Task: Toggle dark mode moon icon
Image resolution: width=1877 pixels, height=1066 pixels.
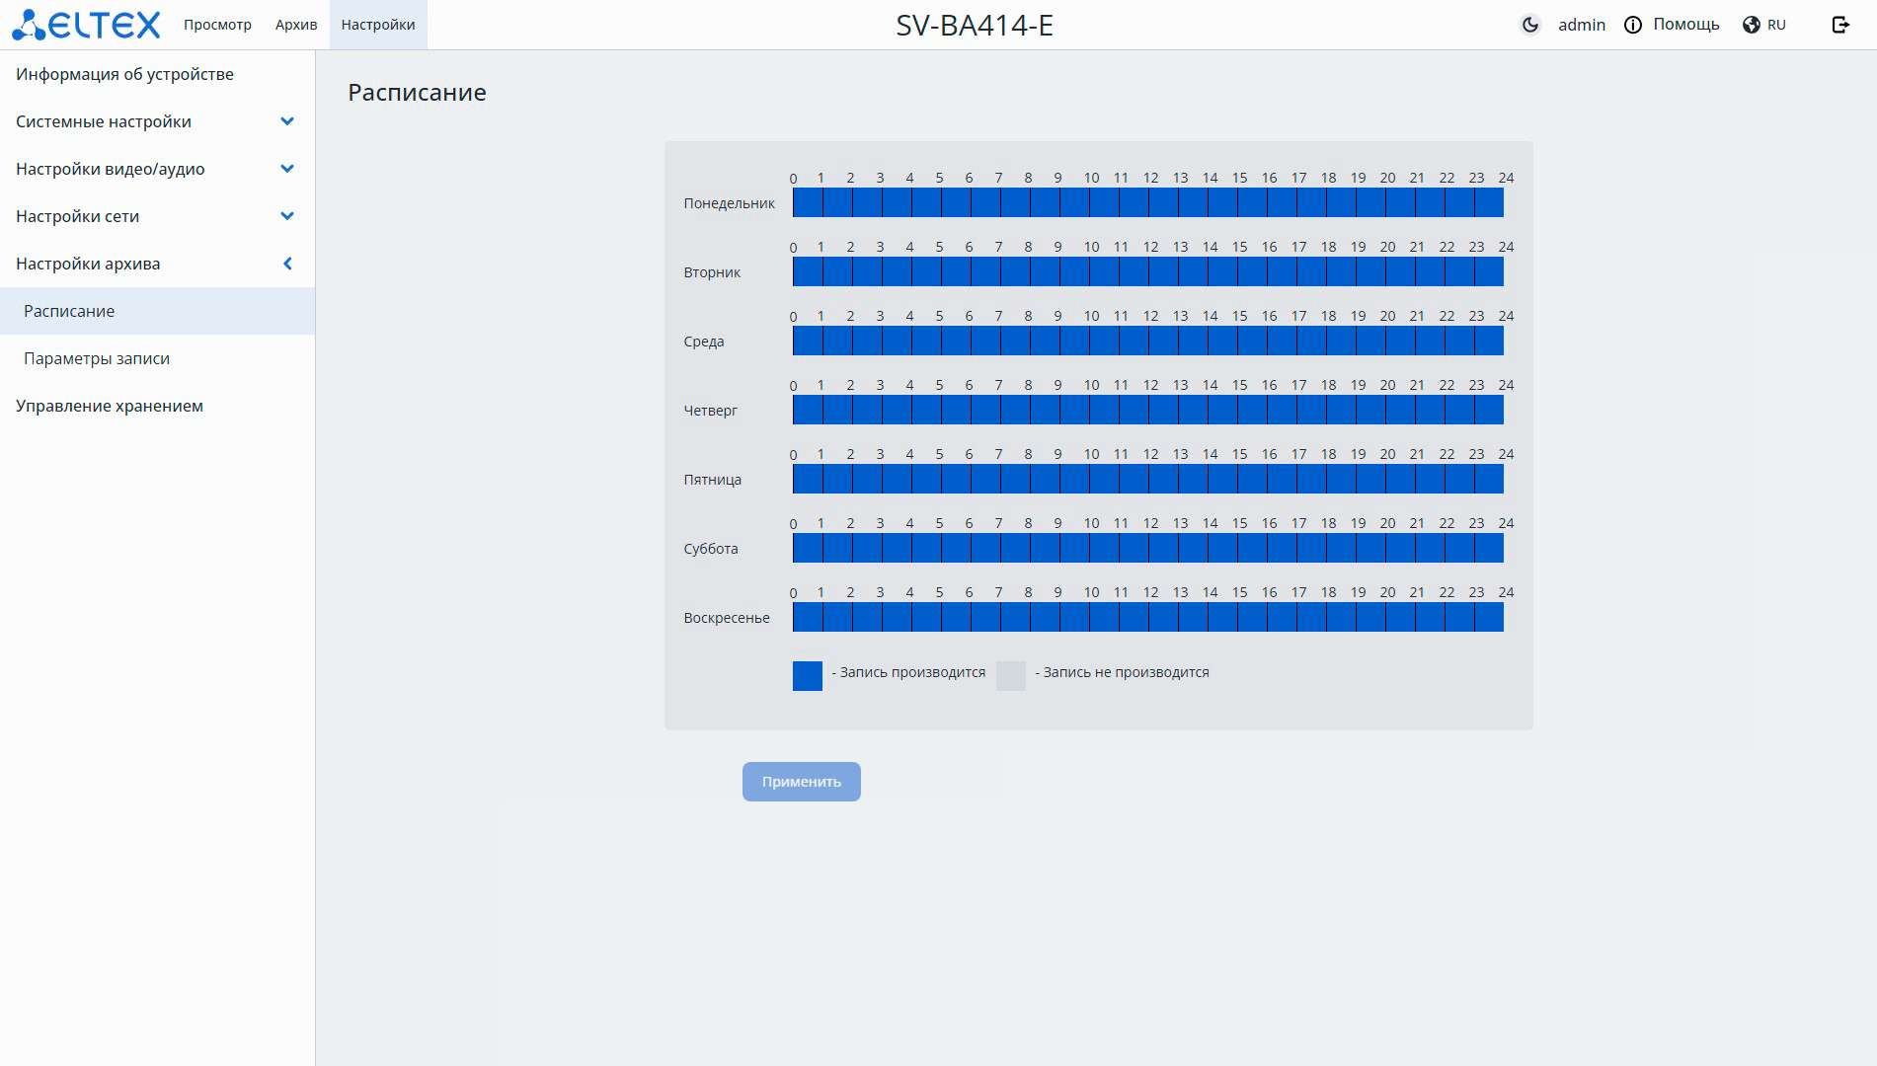Action: [1530, 25]
